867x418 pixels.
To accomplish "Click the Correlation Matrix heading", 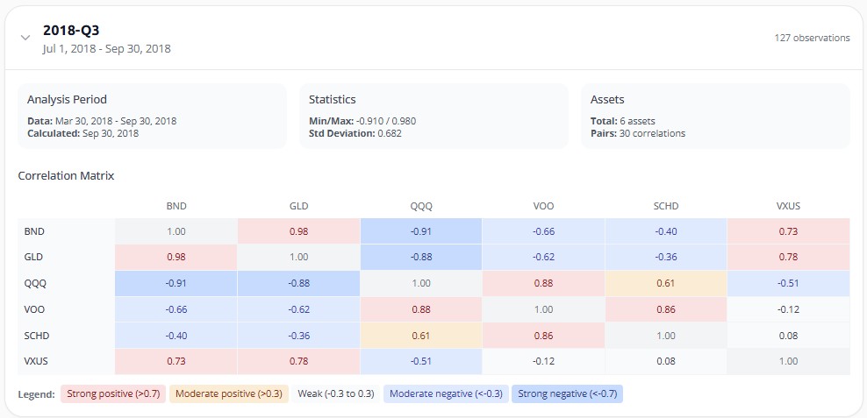I will point(66,176).
